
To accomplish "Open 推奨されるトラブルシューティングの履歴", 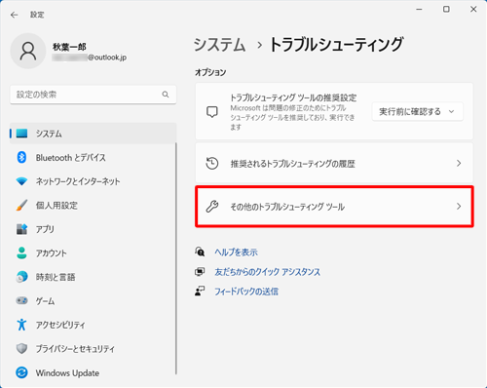I will pyautogui.click(x=334, y=163).
